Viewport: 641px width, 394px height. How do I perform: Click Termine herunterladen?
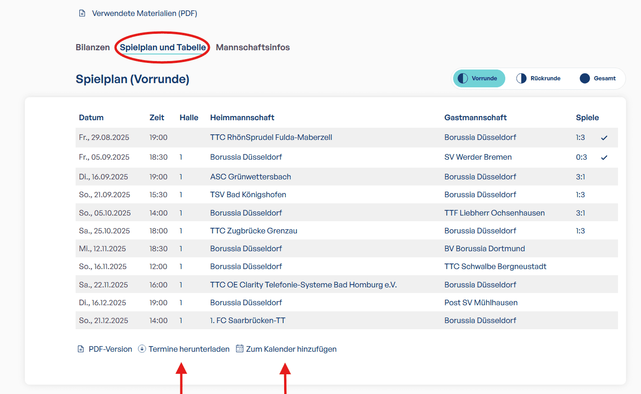[x=189, y=349]
